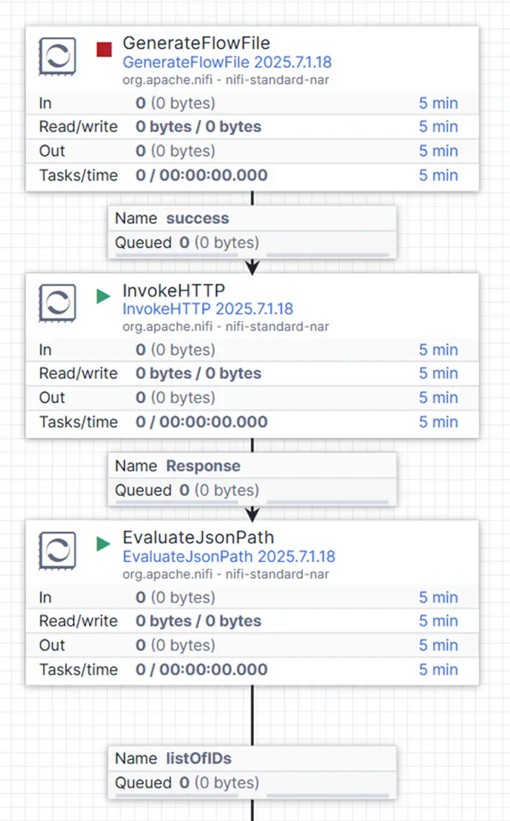The height and width of the screenshot is (821, 510).
Task: Select the GenerateFlowFile processor title
Action: click(196, 43)
